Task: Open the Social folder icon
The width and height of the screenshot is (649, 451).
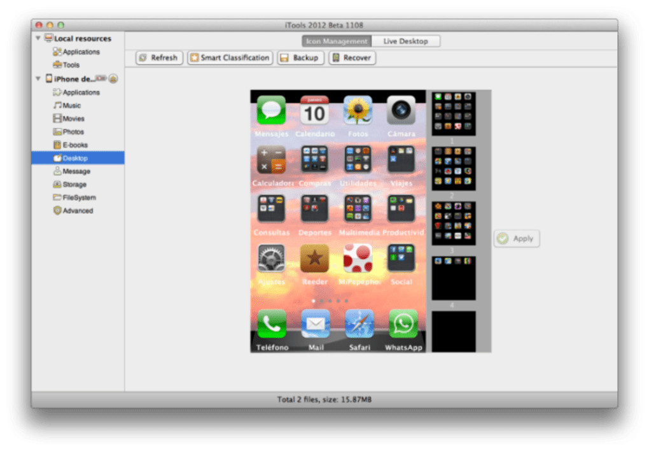Action: [x=401, y=258]
